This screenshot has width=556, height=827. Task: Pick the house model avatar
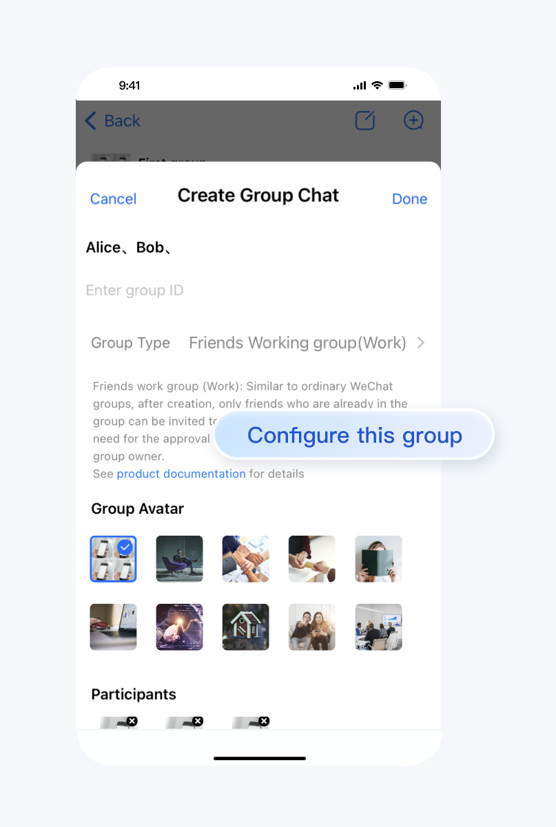245,627
